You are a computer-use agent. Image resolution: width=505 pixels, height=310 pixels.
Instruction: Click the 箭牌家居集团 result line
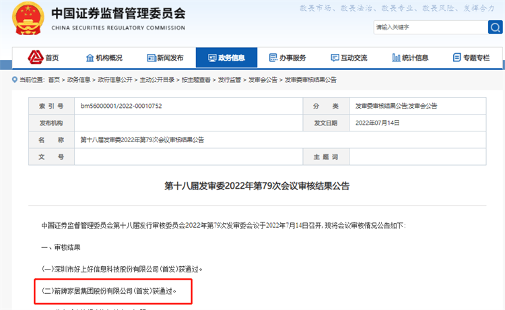(109, 291)
